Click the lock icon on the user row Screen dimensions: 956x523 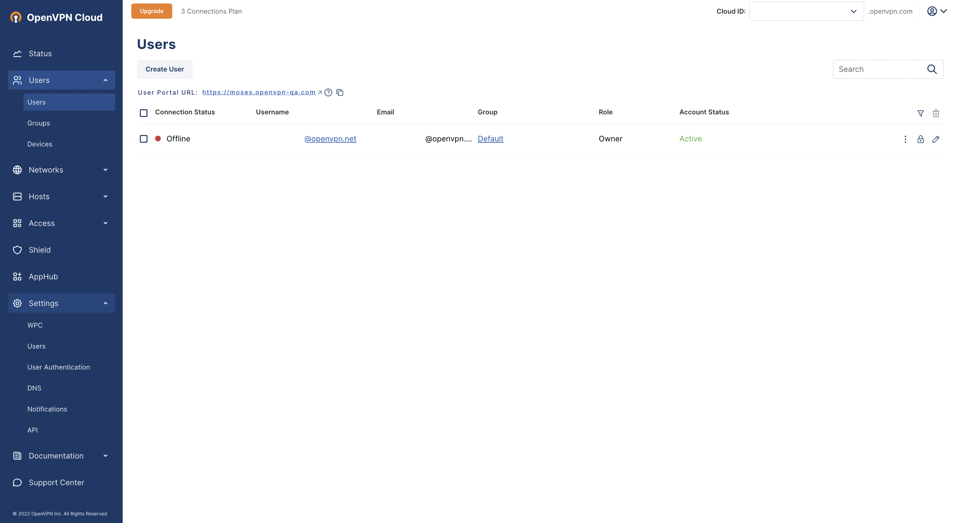coord(920,139)
